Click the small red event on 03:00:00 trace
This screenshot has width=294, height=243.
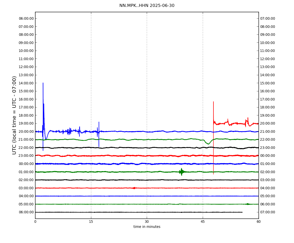click(x=134, y=188)
